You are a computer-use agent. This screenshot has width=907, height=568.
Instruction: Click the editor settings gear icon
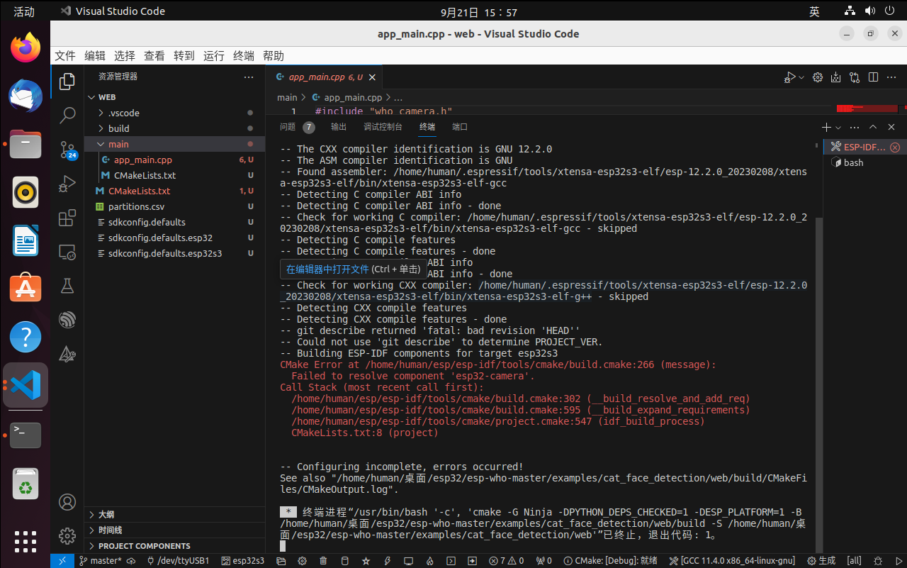pos(818,77)
